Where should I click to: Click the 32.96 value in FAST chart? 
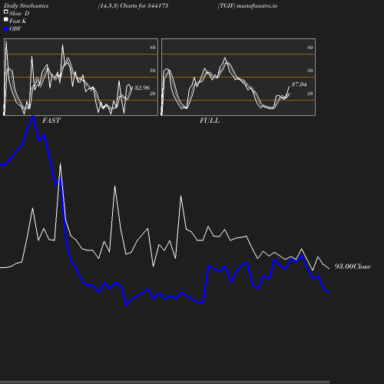[142, 88]
